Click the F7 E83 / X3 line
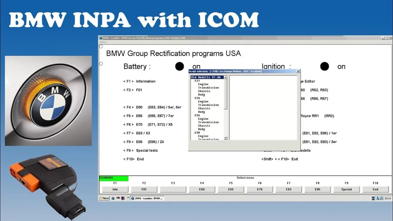 pyautogui.click(x=137, y=133)
